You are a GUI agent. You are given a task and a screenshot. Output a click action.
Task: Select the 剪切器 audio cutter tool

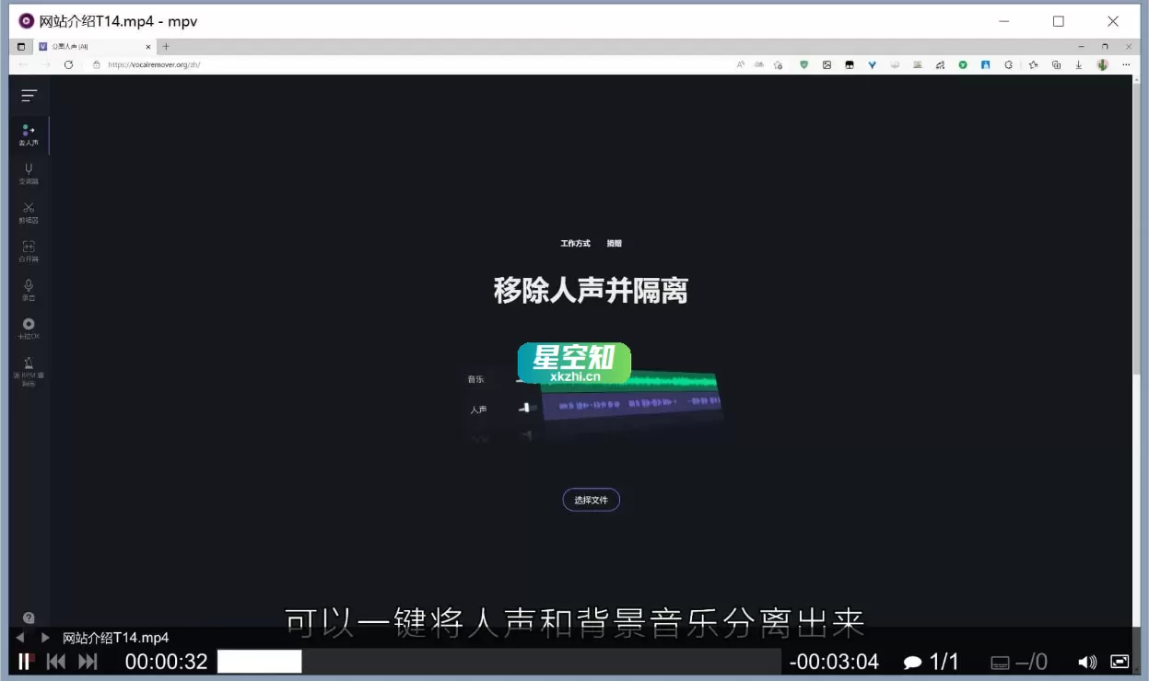point(28,213)
